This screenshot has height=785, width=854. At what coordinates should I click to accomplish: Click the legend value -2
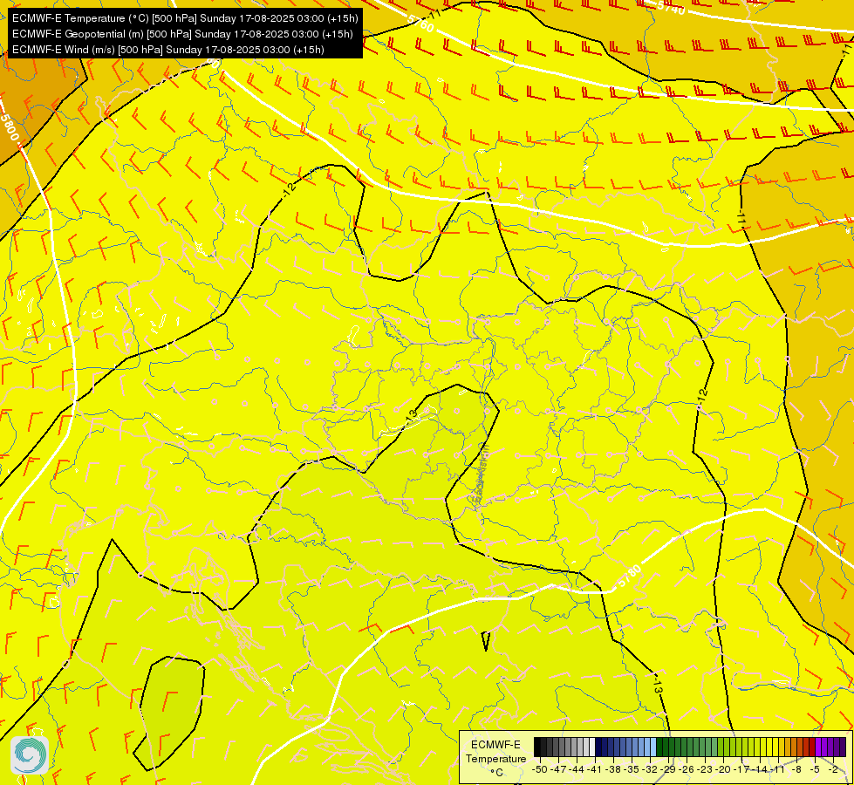[833, 769]
